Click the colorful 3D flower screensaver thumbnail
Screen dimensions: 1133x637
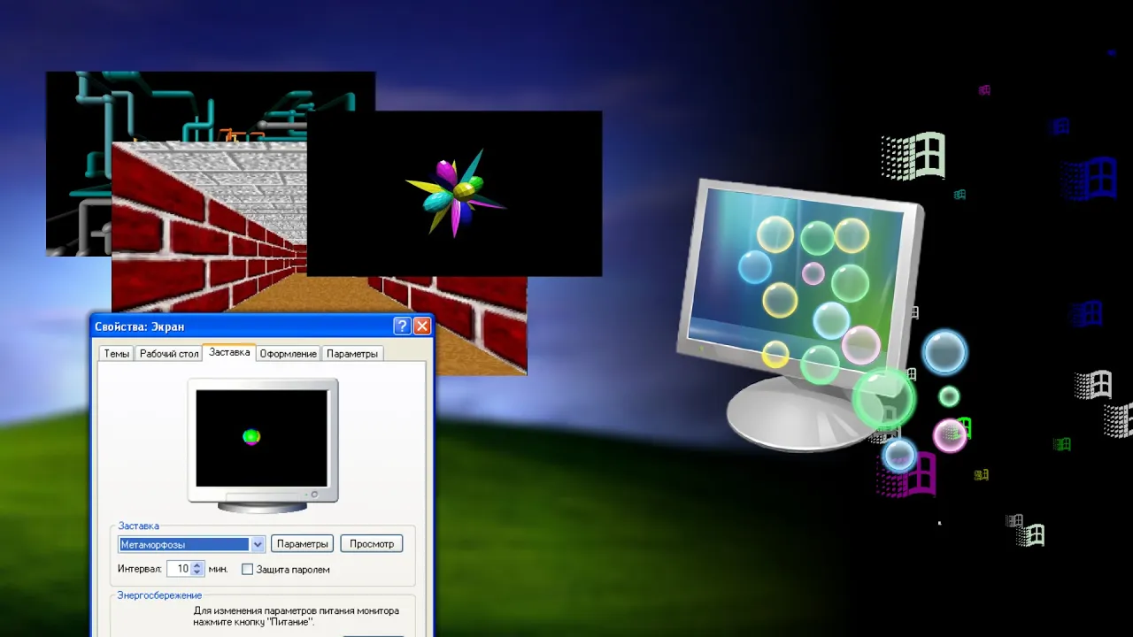(x=454, y=194)
